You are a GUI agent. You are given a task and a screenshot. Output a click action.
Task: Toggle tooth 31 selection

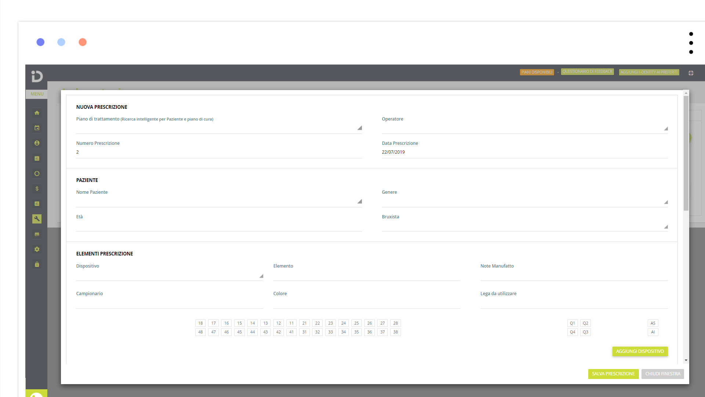click(304, 332)
